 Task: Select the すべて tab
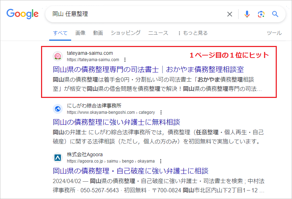coord(60,33)
